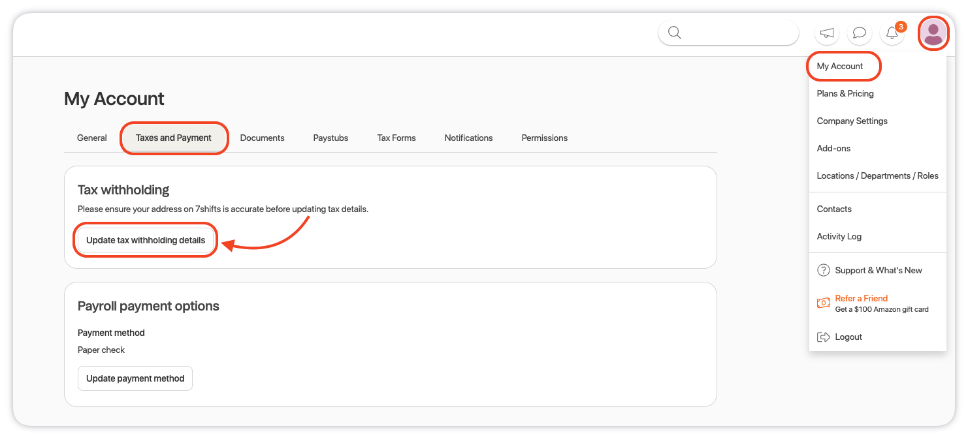Screen dimensions: 968x439
Task: Open the chat messages bubble icon
Action: click(x=860, y=33)
